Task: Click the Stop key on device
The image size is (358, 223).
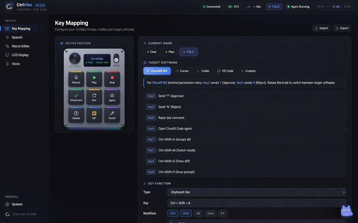Action: [x=112, y=79]
